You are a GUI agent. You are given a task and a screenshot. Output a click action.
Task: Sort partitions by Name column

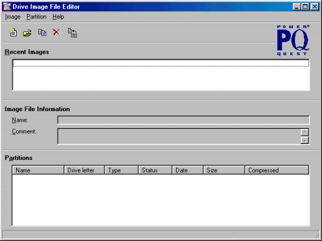(x=38, y=170)
